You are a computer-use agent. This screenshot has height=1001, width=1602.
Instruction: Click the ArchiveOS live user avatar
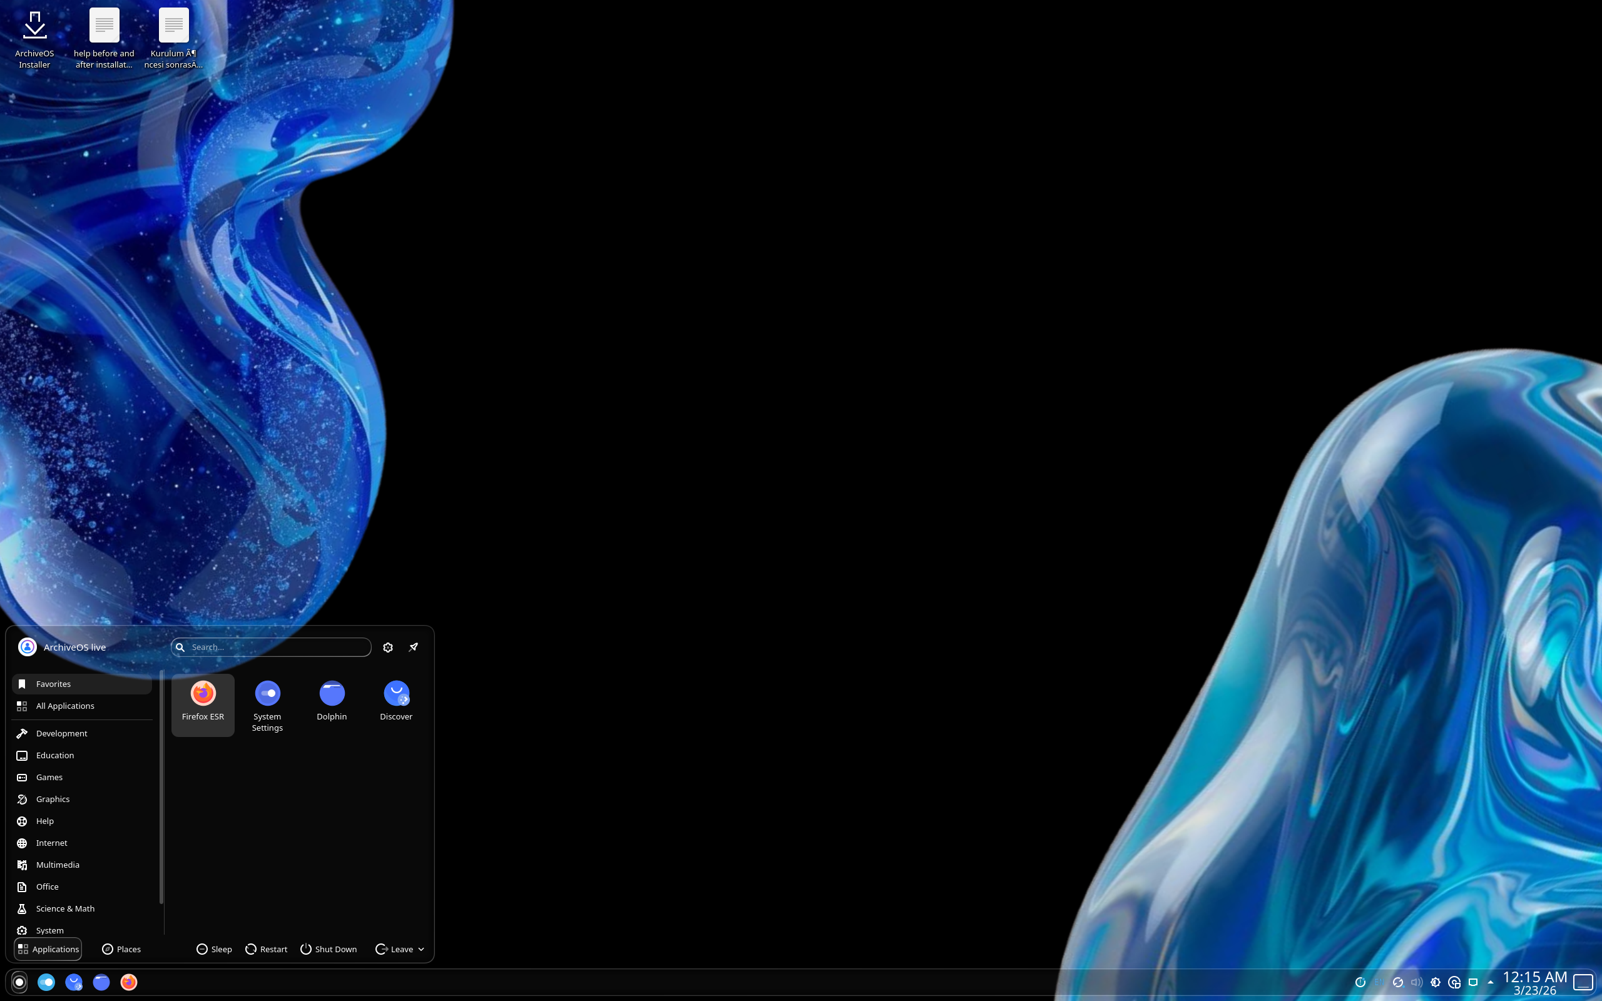(x=27, y=647)
